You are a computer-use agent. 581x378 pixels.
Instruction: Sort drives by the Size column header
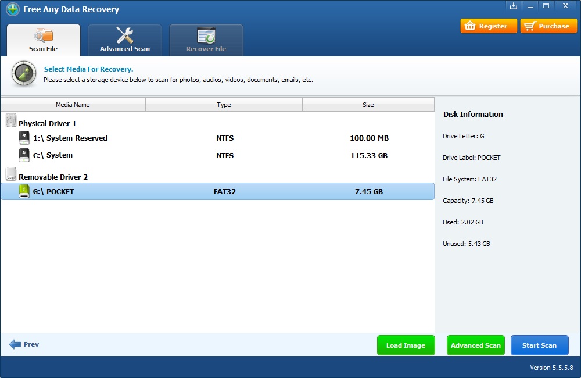click(368, 104)
